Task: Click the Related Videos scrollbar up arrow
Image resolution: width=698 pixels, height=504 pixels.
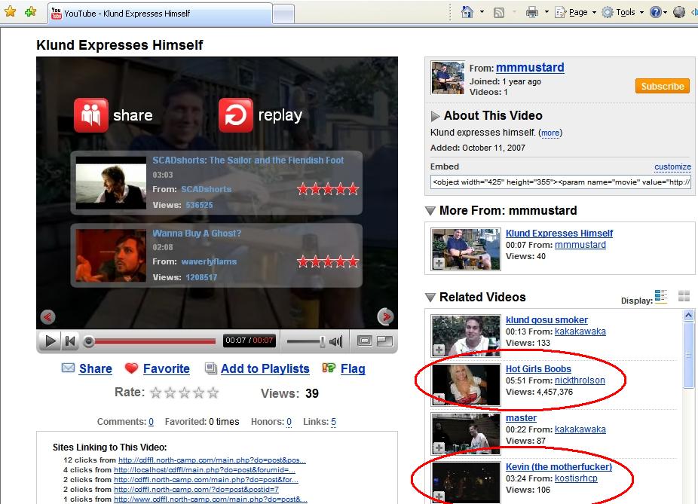Action: (x=688, y=315)
